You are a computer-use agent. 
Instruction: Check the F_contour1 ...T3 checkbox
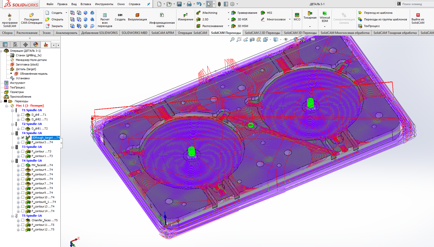click(x=23, y=156)
